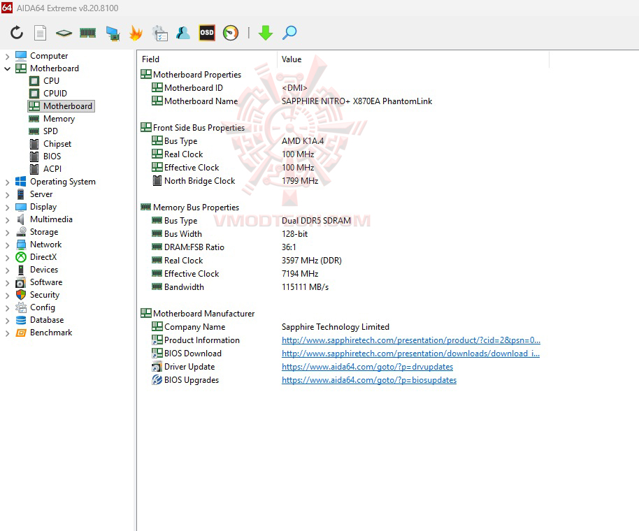Click the AIDA64 application logo icon

(7, 7)
